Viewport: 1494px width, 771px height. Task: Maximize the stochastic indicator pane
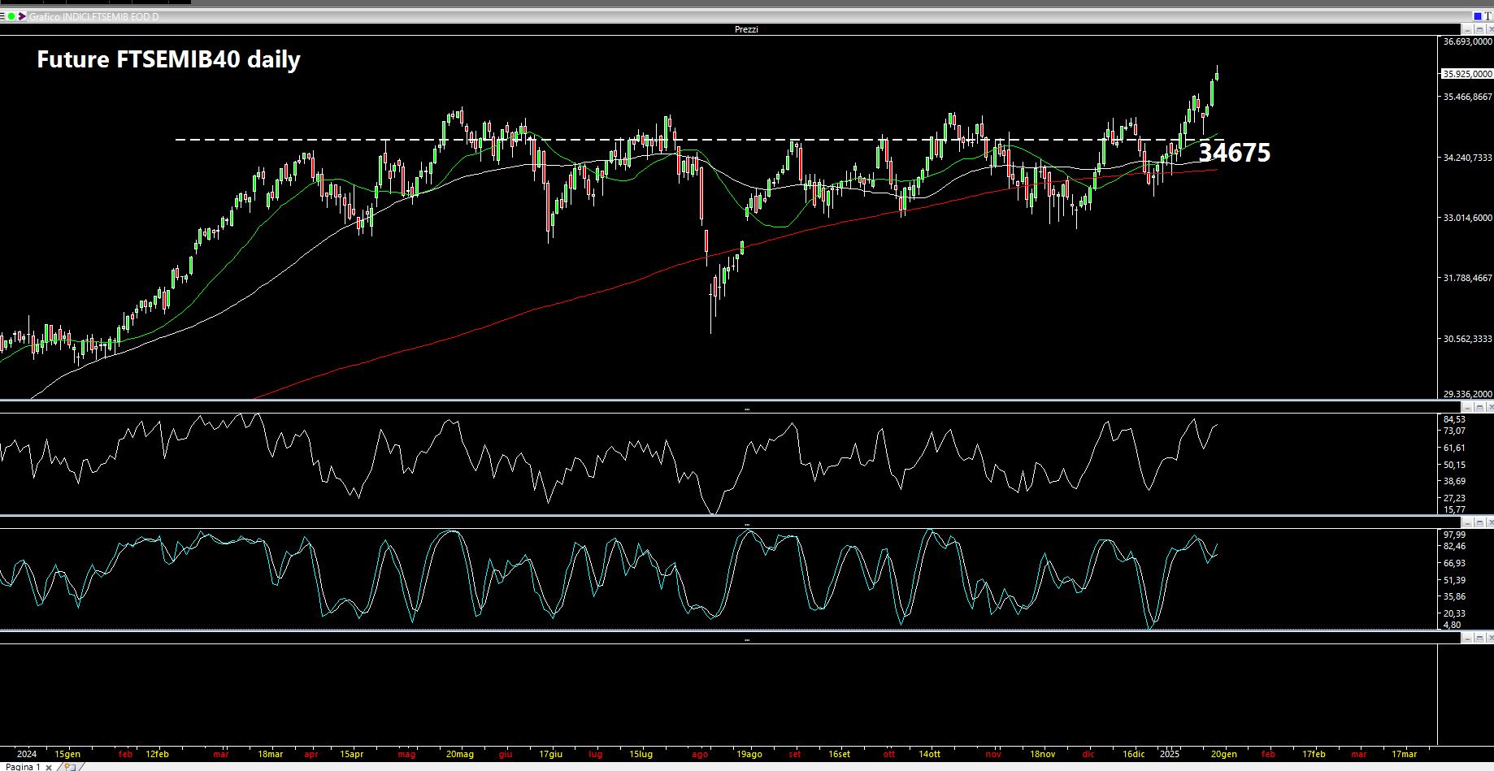1479,522
